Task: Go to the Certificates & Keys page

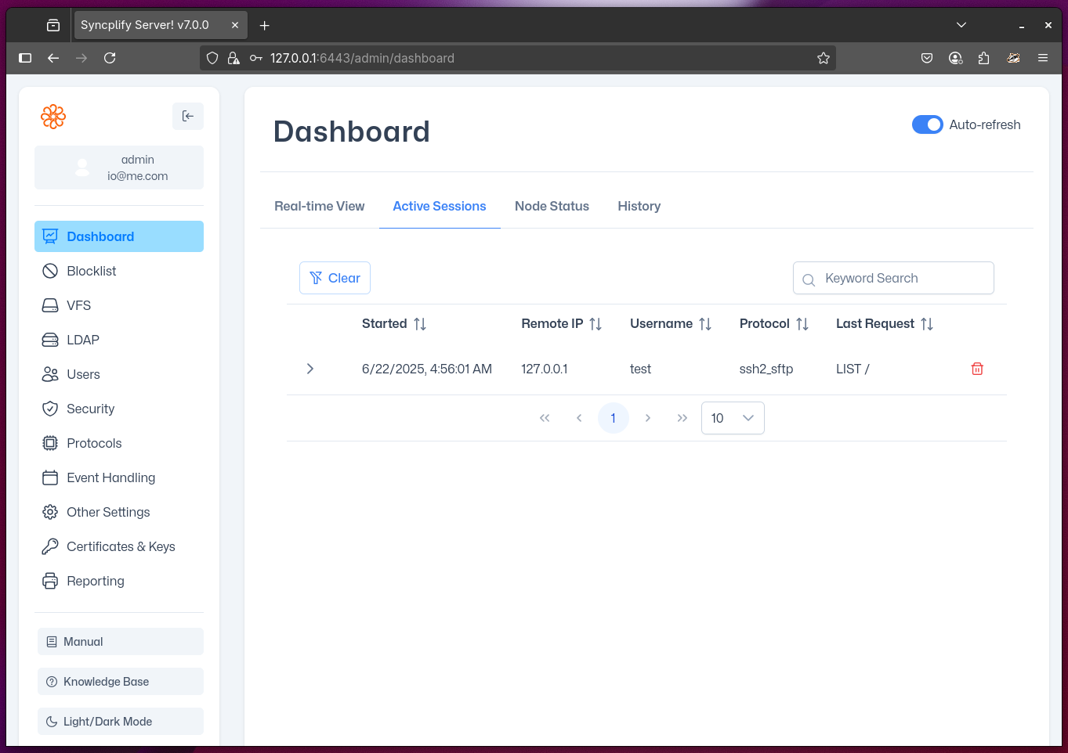Action: tap(120, 546)
